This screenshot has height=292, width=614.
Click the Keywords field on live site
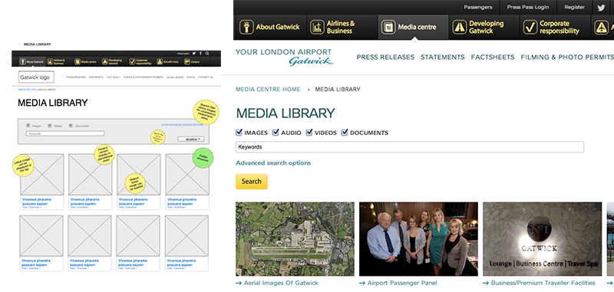410,147
